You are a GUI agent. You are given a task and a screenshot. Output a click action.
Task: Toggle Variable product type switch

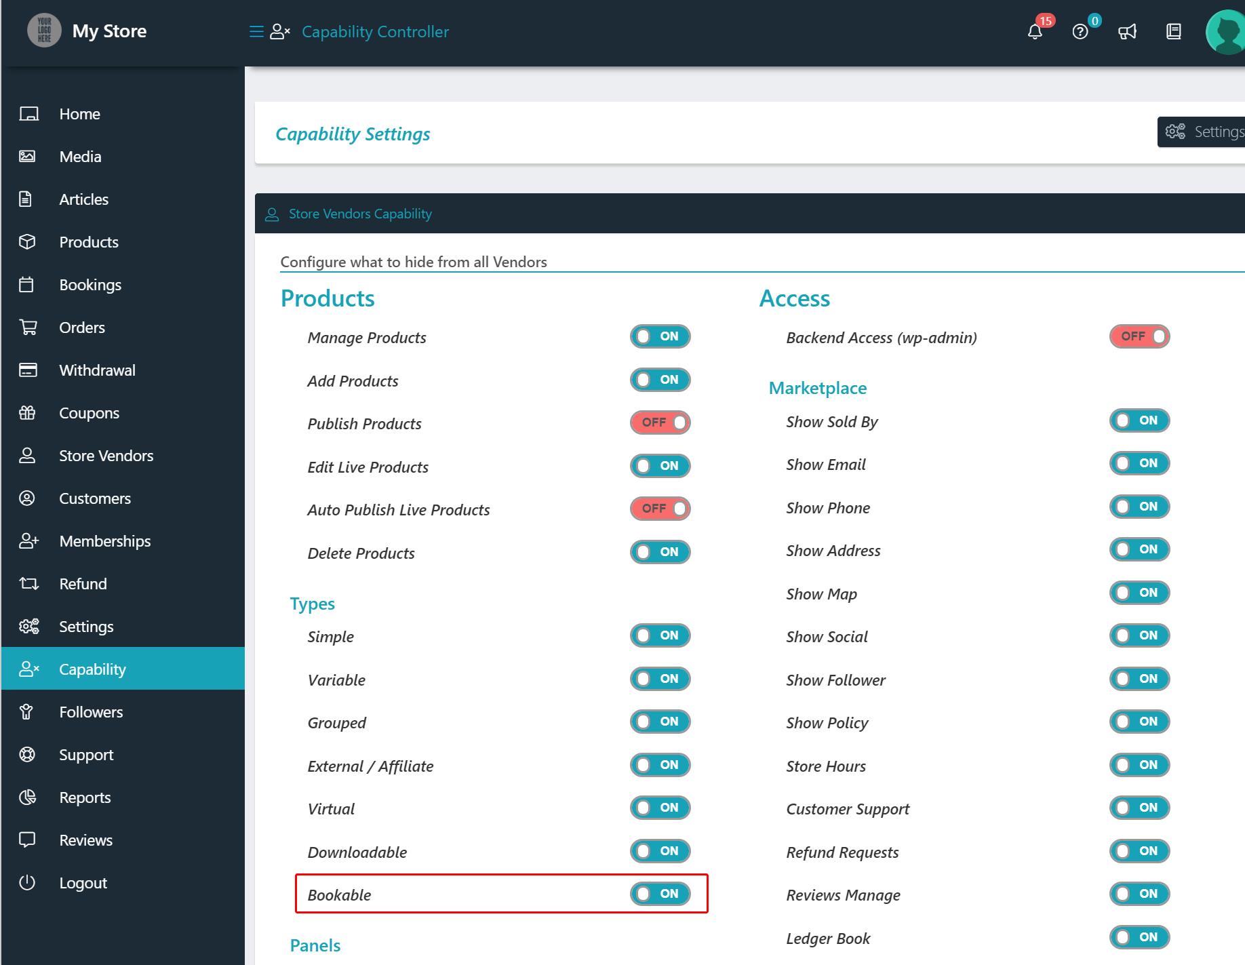click(x=660, y=679)
